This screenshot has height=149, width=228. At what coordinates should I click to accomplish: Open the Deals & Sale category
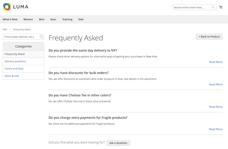click(12, 76)
